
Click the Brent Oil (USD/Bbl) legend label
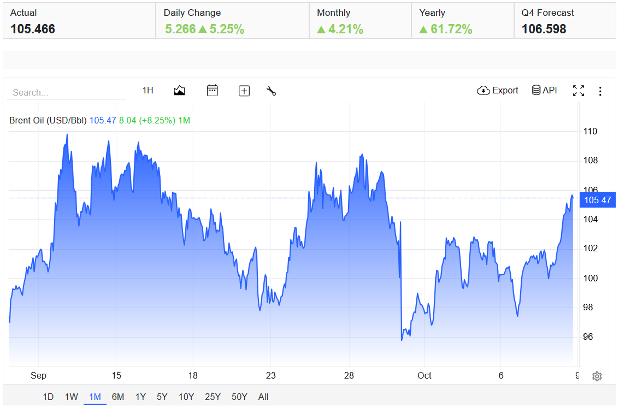coord(48,120)
